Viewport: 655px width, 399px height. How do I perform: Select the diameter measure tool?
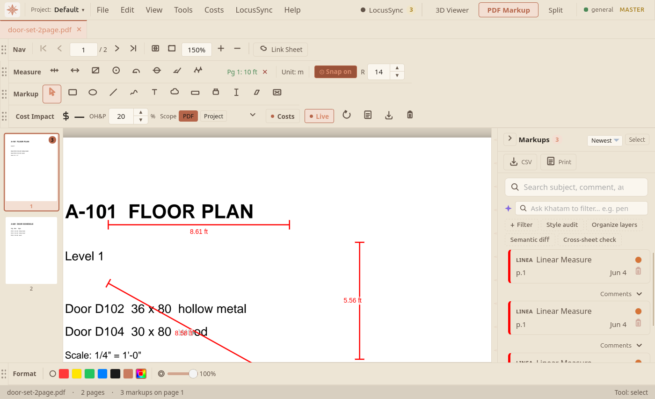coord(157,71)
